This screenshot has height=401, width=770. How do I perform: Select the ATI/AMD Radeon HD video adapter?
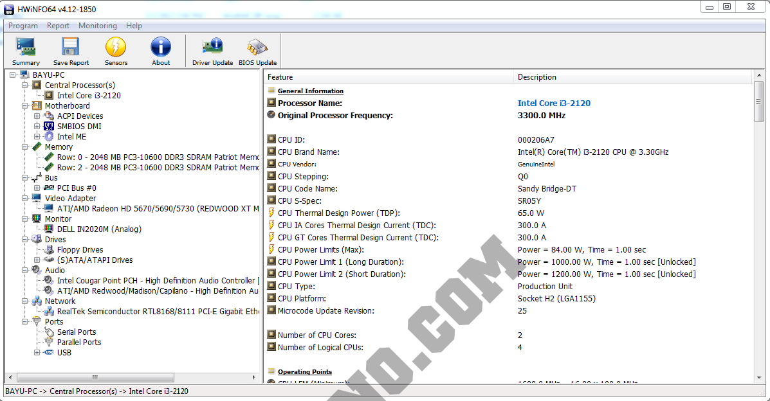tap(148, 208)
